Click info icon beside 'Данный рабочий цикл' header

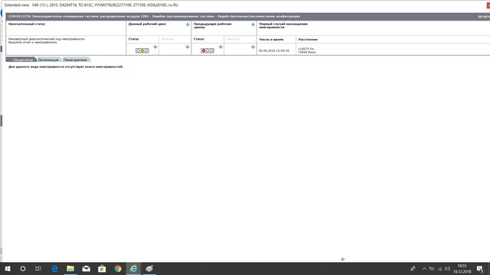click(x=188, y=24)
